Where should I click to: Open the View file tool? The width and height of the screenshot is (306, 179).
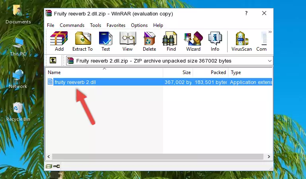[x=128, y=41]
